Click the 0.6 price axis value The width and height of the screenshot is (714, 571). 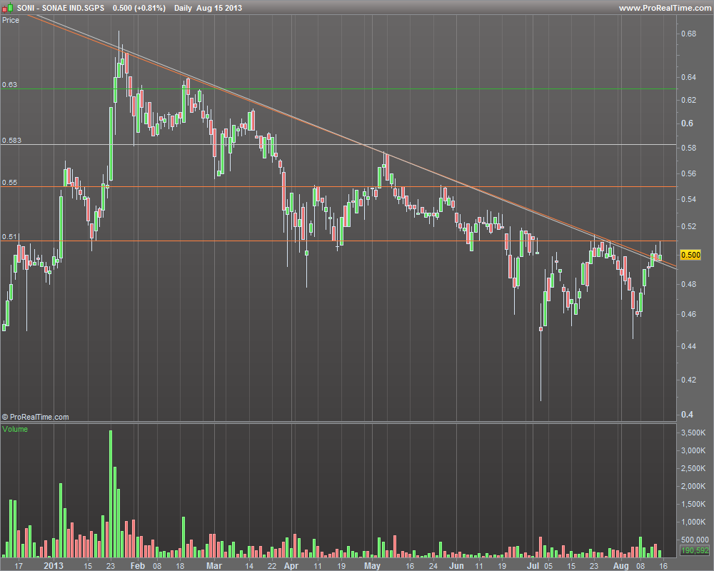(x=687, y=123)
